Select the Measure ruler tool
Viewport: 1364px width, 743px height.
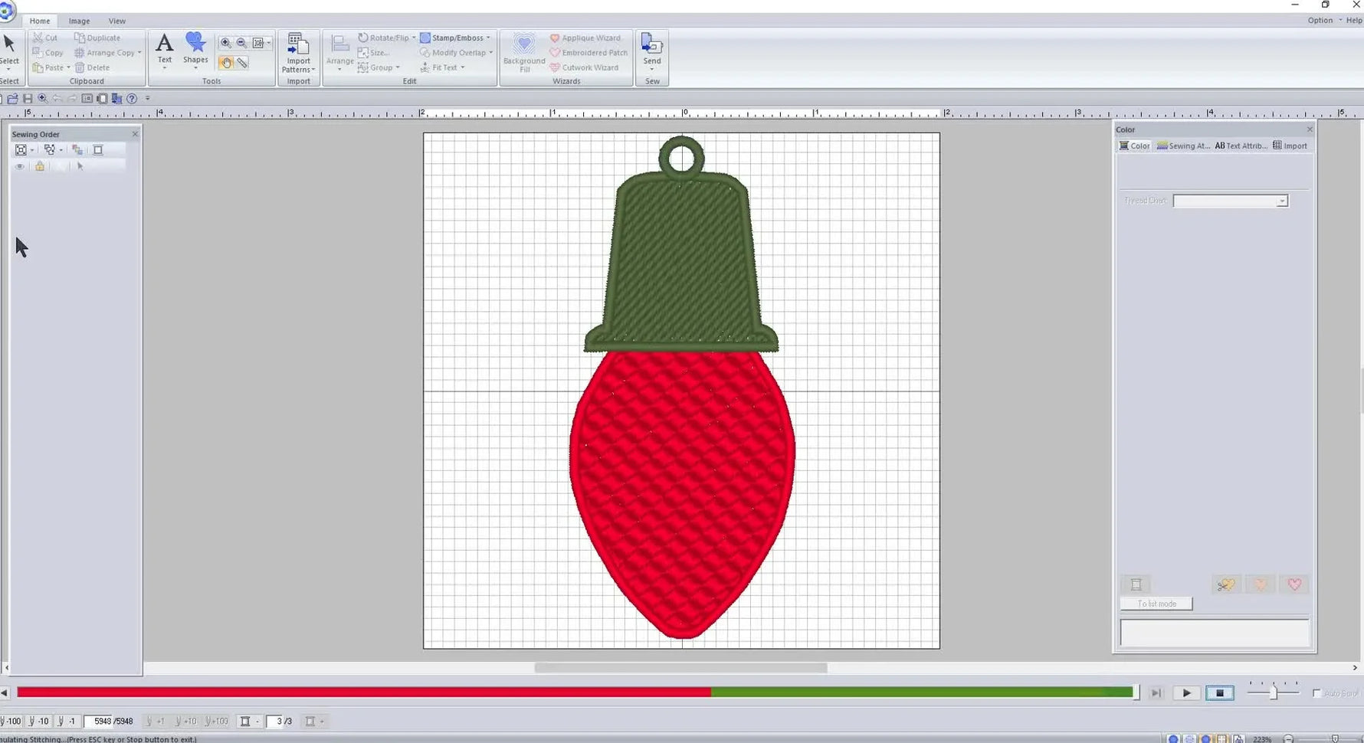tap(242, 63)
